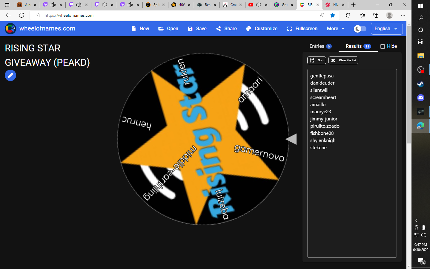Screen dimensions: 430x269
Task: Click the address bar URL
Action: click(x=69, y=15)
